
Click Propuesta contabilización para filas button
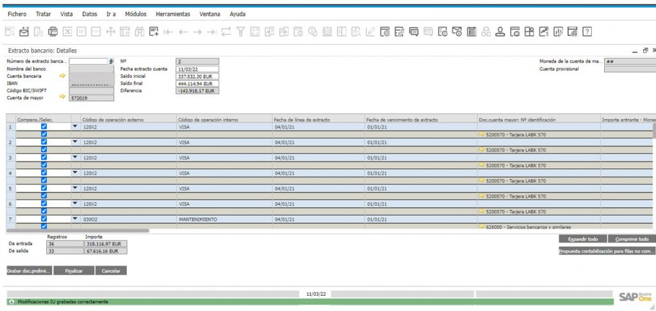(607, 251)
